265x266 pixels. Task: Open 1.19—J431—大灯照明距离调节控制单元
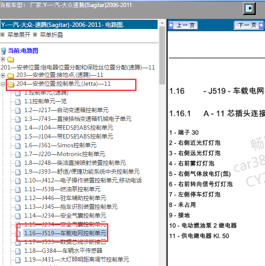[x=77, y=260]
